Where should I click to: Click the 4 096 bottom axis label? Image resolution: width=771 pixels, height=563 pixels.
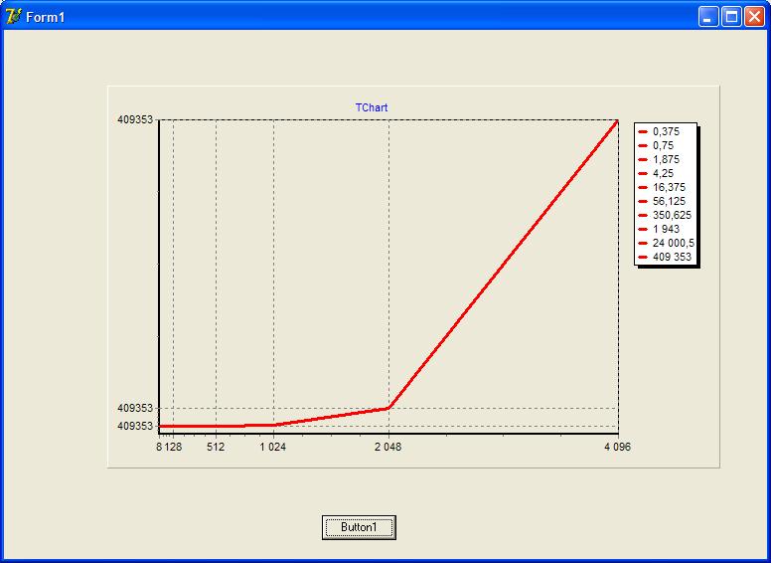[x=617, y=448]
